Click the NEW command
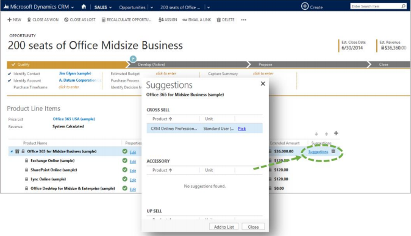The image size is (411, 236). click(15, 20)
